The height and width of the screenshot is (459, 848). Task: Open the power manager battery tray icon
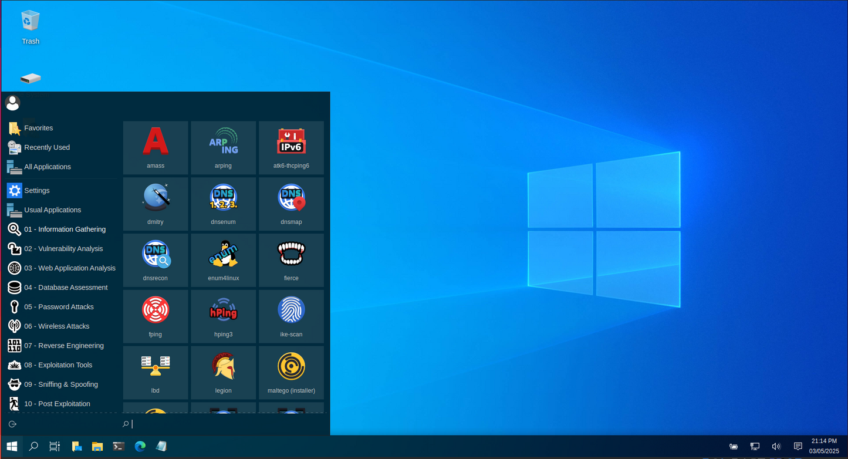point(734,447)
